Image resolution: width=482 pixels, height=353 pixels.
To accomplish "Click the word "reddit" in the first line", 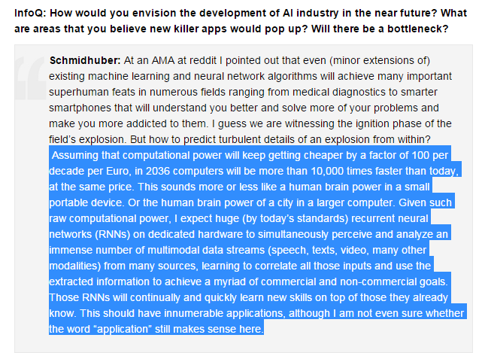I will [x=203, y=60].
